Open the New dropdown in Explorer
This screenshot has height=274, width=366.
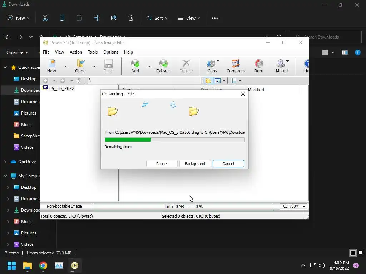coord(19,18)
